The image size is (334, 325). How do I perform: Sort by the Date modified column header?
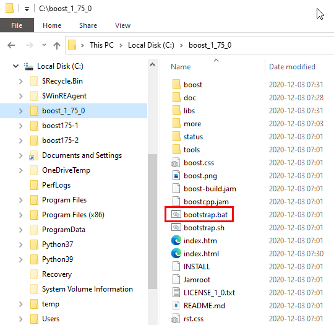[x=292, y=67]
